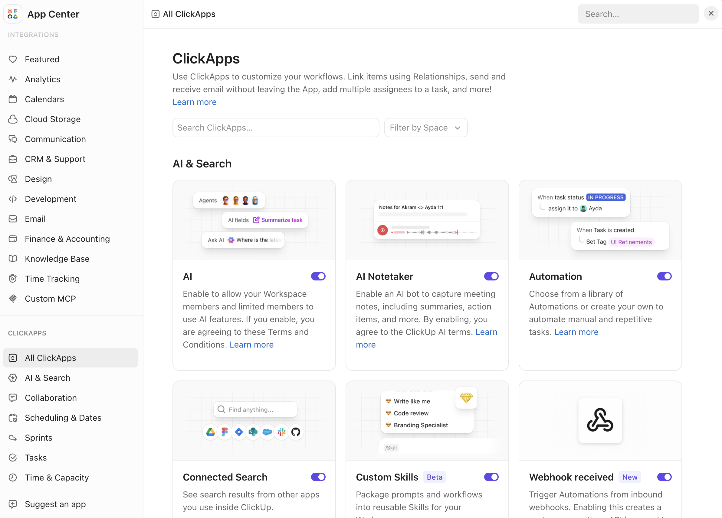722x518 pixels.
Task: Click the Knowledge Base book icon
Action: click(13, 259)
